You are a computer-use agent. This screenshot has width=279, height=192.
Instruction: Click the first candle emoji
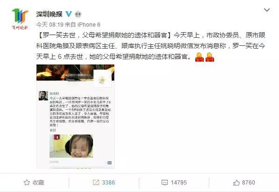coord(200,57)
